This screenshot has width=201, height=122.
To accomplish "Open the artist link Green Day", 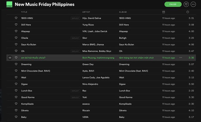I will click(x=88, y=64).
